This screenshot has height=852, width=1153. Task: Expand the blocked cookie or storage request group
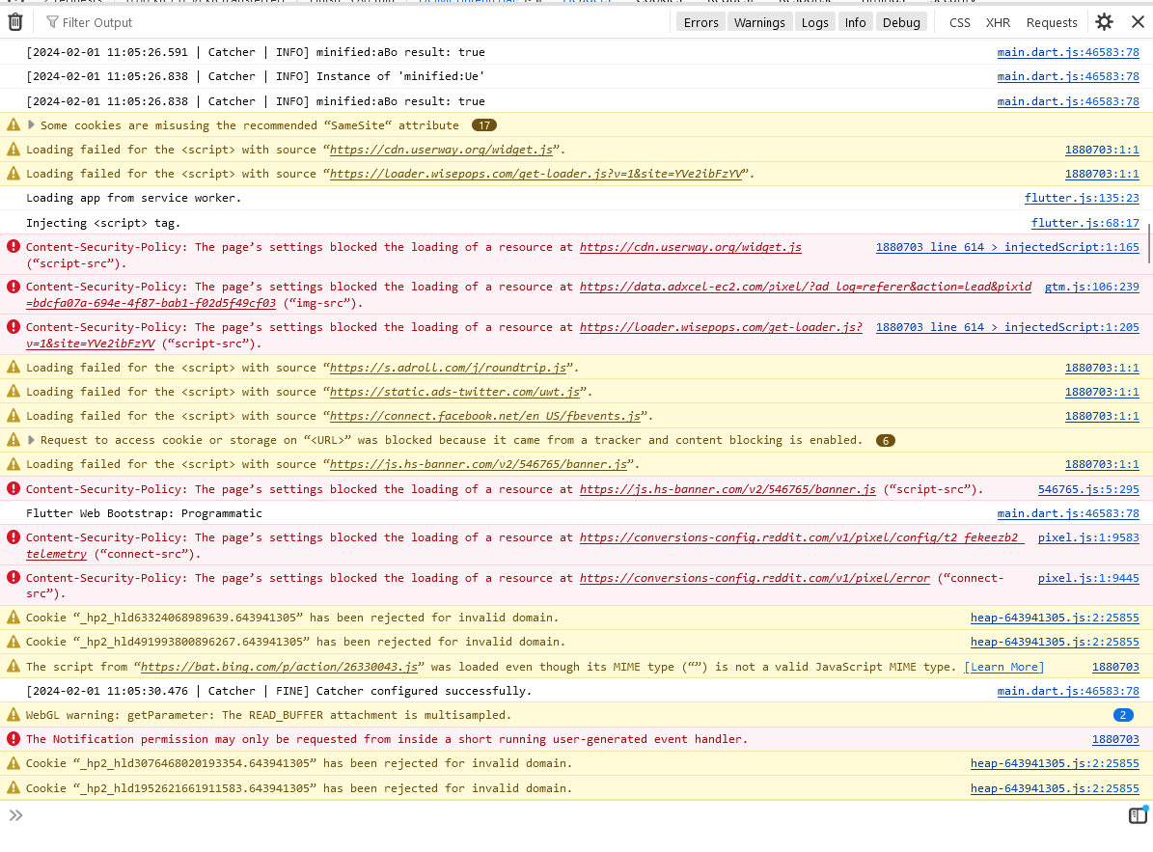(x=32, y=440)
